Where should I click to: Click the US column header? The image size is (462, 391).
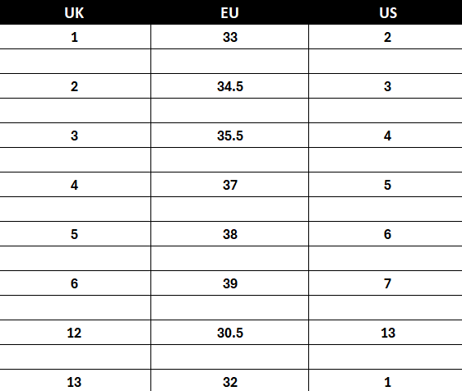pyautogui.click(x=388, y=12)
